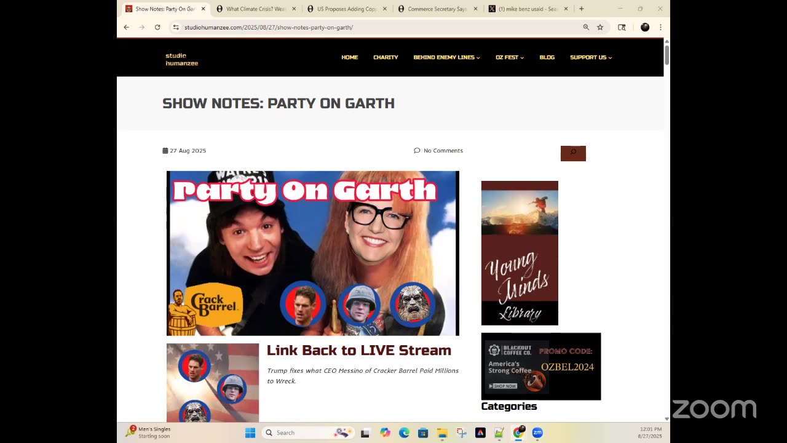
Task: Open the Men's Singles widget notification
Action: point(148,433)
